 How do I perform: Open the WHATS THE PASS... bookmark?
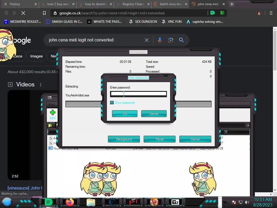(105, 22)
